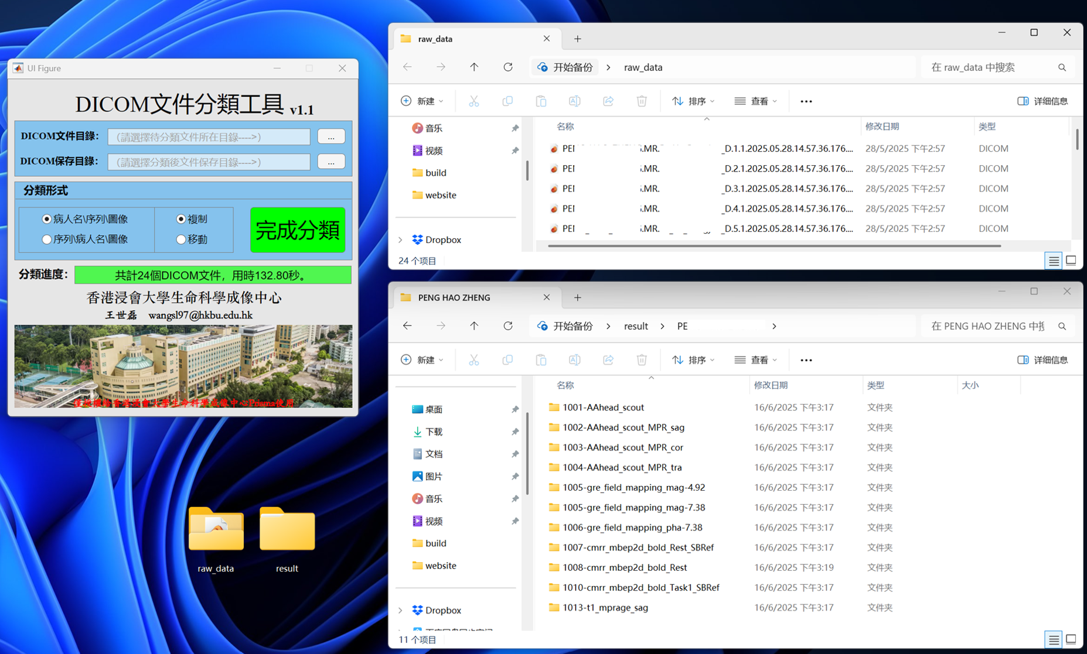Refresh the raw_data window
The image size is (1087, 654).
pos(508,67)
